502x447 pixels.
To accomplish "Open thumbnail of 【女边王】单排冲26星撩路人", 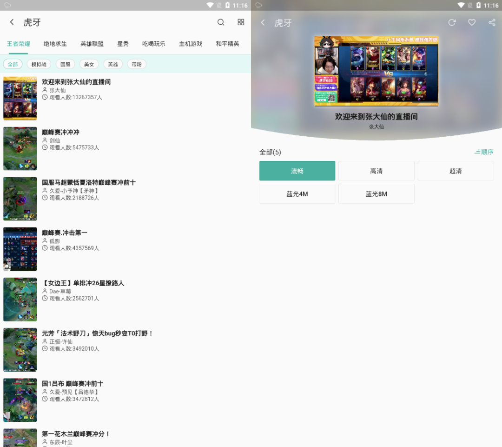I will (x=20, y=299).
